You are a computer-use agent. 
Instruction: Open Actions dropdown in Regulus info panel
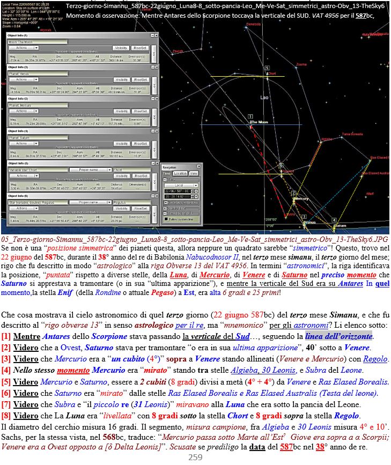(x=24, y=209)
